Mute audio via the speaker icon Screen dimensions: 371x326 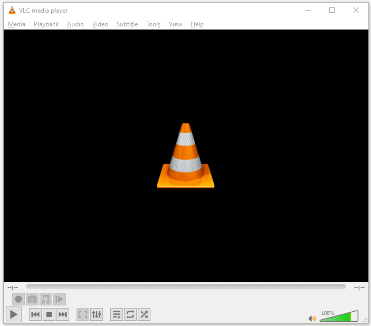312,319
